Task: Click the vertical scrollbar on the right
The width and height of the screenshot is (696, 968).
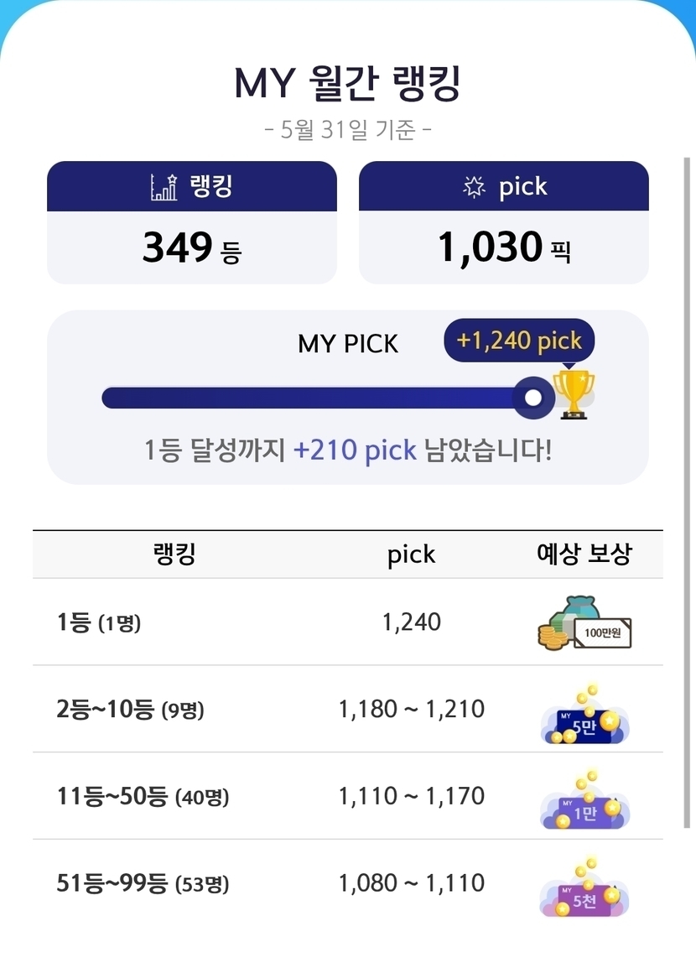Action: (687, 492)
